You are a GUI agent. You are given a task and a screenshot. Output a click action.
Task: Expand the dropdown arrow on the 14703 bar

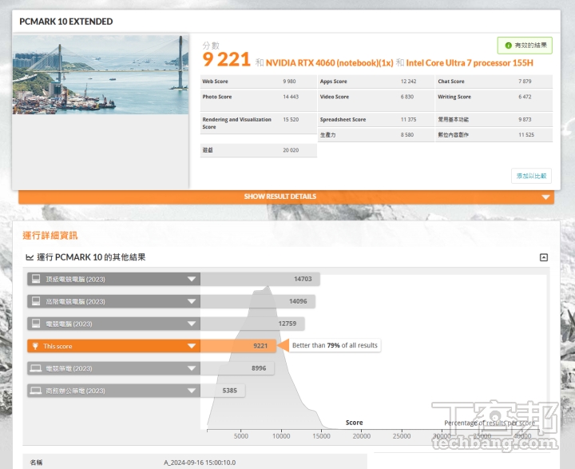click(192, 279)
